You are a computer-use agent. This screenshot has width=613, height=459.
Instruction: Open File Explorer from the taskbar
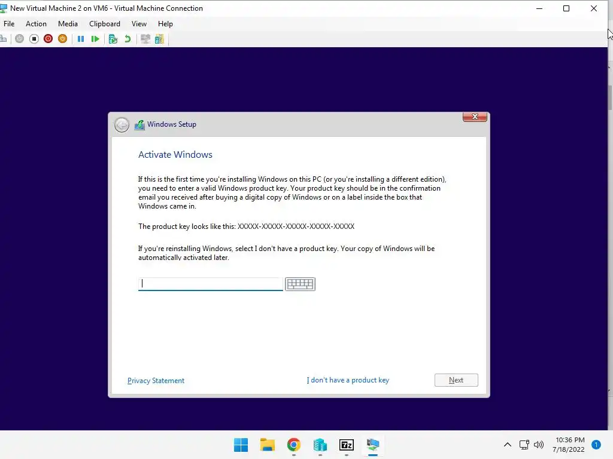268,445
